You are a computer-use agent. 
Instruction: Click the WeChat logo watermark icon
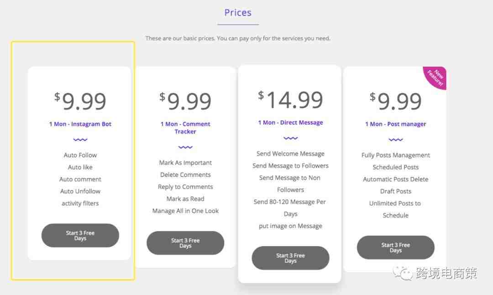tap(403, 273)
